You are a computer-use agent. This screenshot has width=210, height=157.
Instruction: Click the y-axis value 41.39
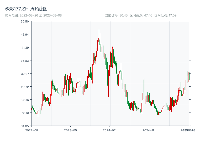coord(25,48)
